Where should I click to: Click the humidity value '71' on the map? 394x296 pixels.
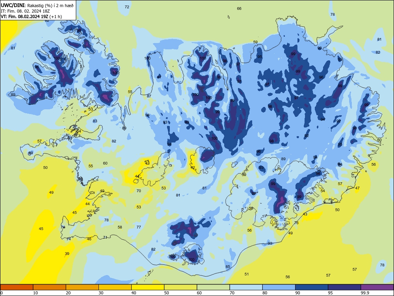point(105,237)
